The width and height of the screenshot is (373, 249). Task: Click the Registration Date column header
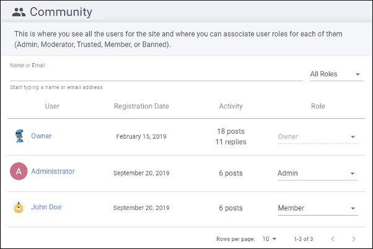point(141,106)
